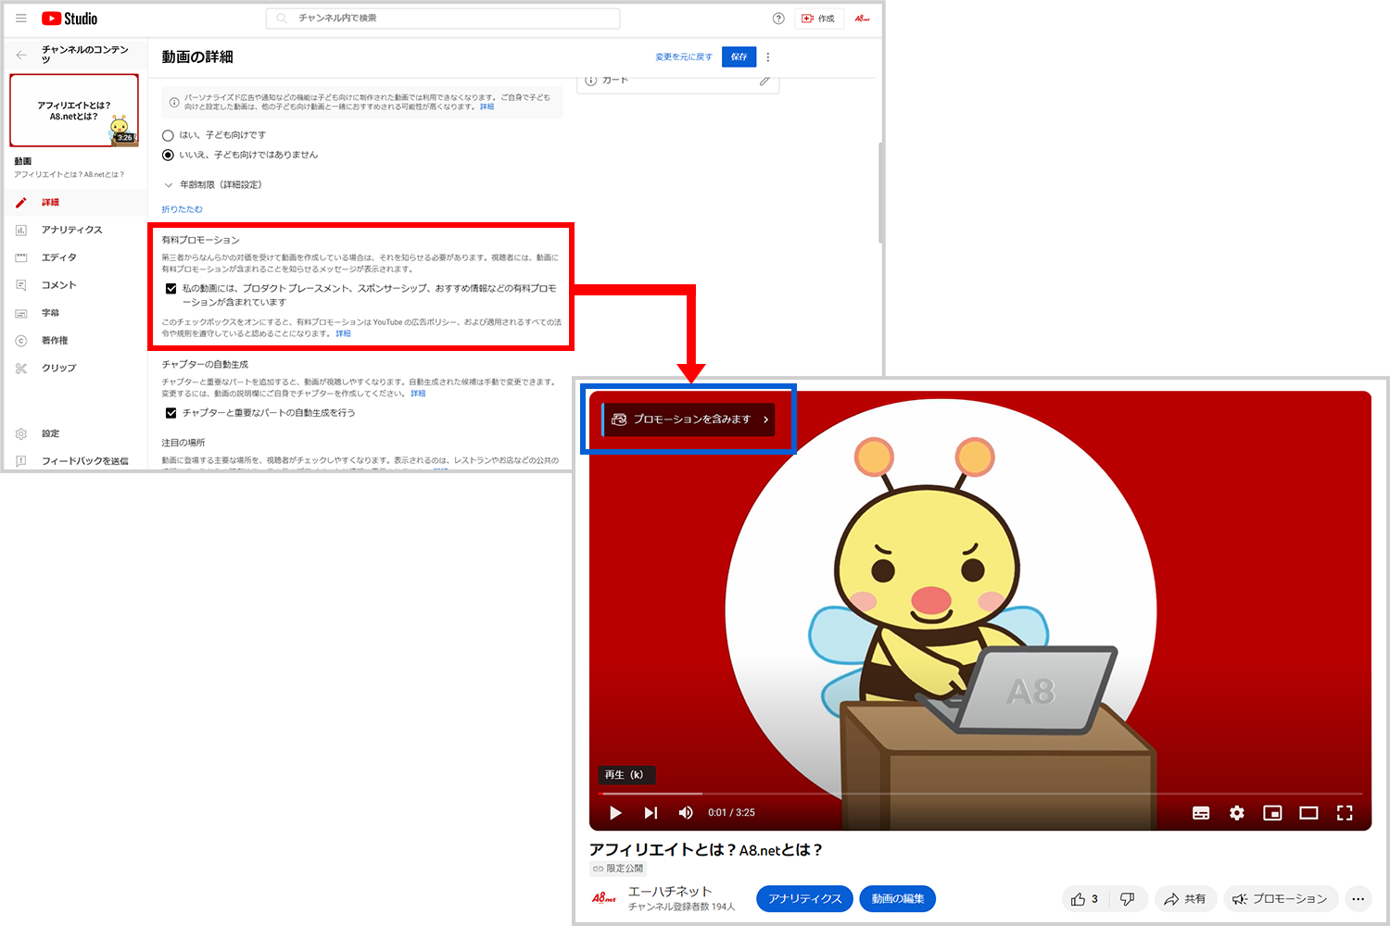Click the video progress bar
This screenshot has height=926, width=1390.
pyautogui.click(x=980, y=794)
